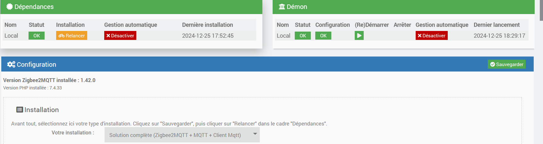Disable automatic management for Démon
This screenshot has height=144, width=543.
tap(431, 36)
